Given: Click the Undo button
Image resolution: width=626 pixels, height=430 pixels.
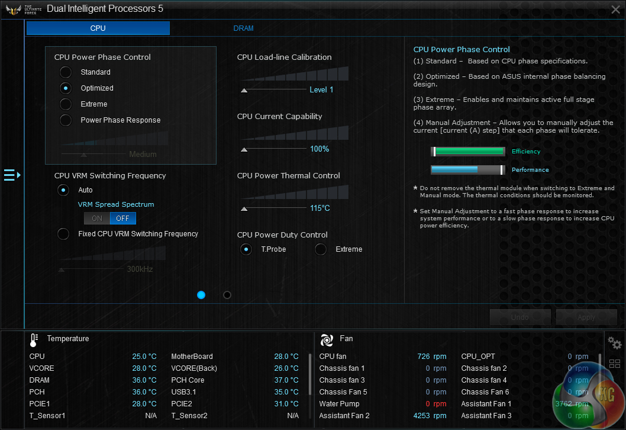Looking at the screenshot, I should (520, 317).
